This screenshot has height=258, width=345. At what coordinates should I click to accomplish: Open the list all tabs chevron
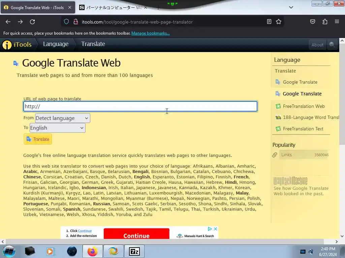(x=291, y=7)
